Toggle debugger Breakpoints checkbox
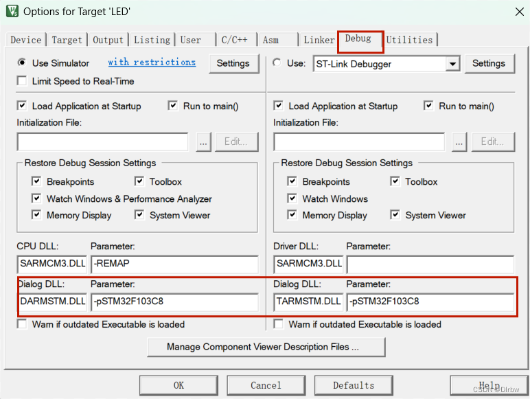Image resolution: width=530 pixels, height=399 pixels. [x=292, y=181]
